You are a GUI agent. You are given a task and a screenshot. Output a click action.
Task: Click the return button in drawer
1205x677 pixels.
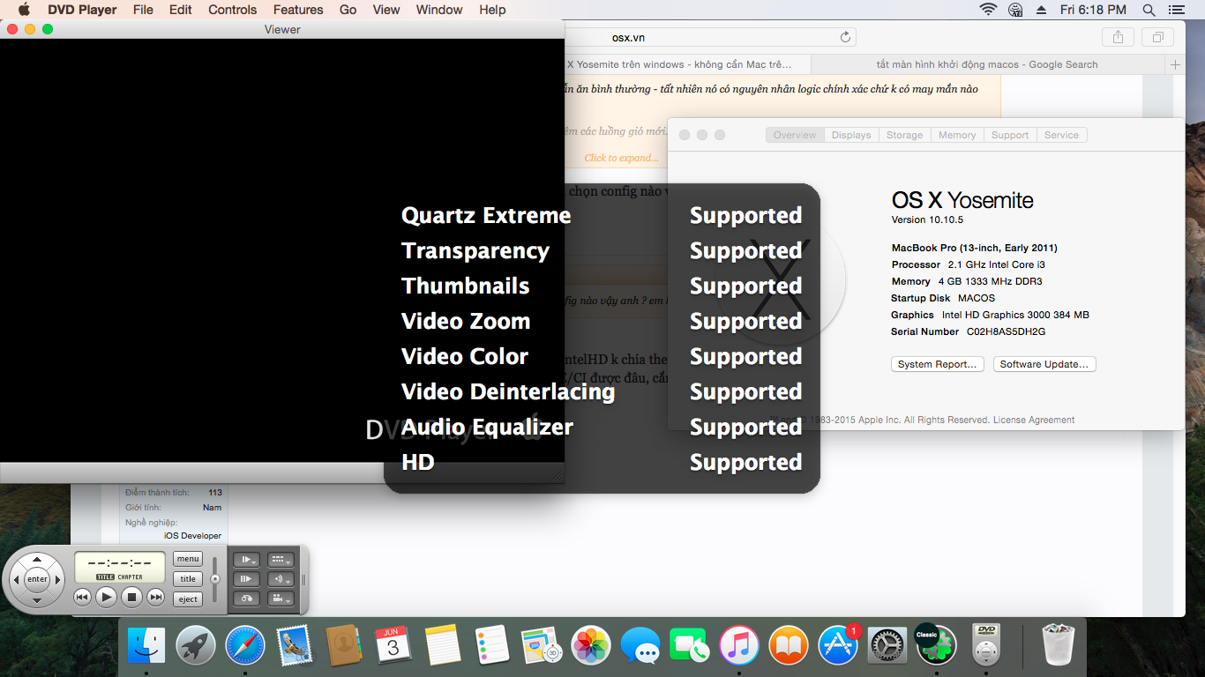(x=246, y=599)
